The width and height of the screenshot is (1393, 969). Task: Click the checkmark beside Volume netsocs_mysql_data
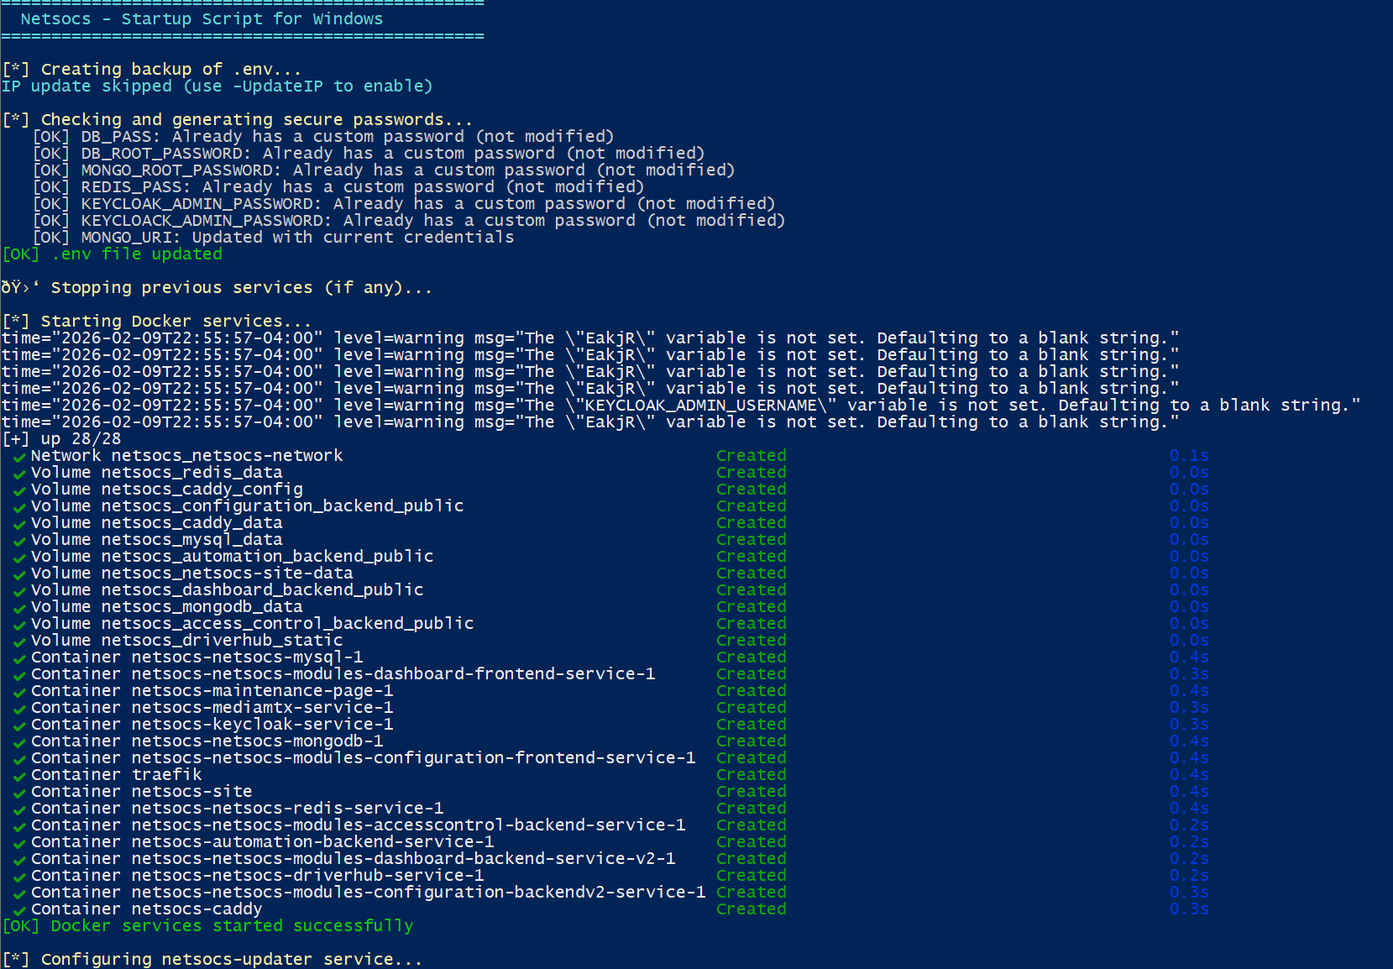point(18,541)
